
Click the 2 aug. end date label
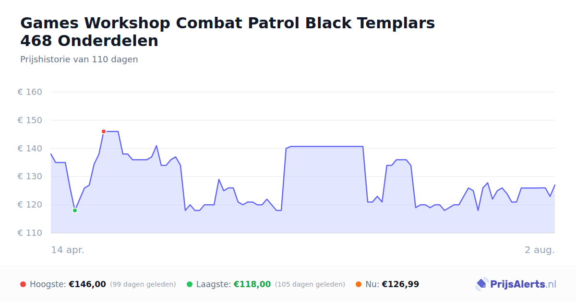(x=540, y=250)
